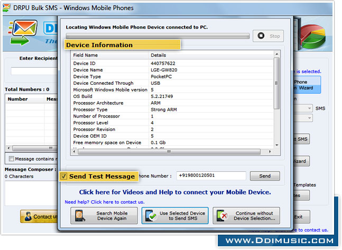Click the message composer text area

[31, 193]
